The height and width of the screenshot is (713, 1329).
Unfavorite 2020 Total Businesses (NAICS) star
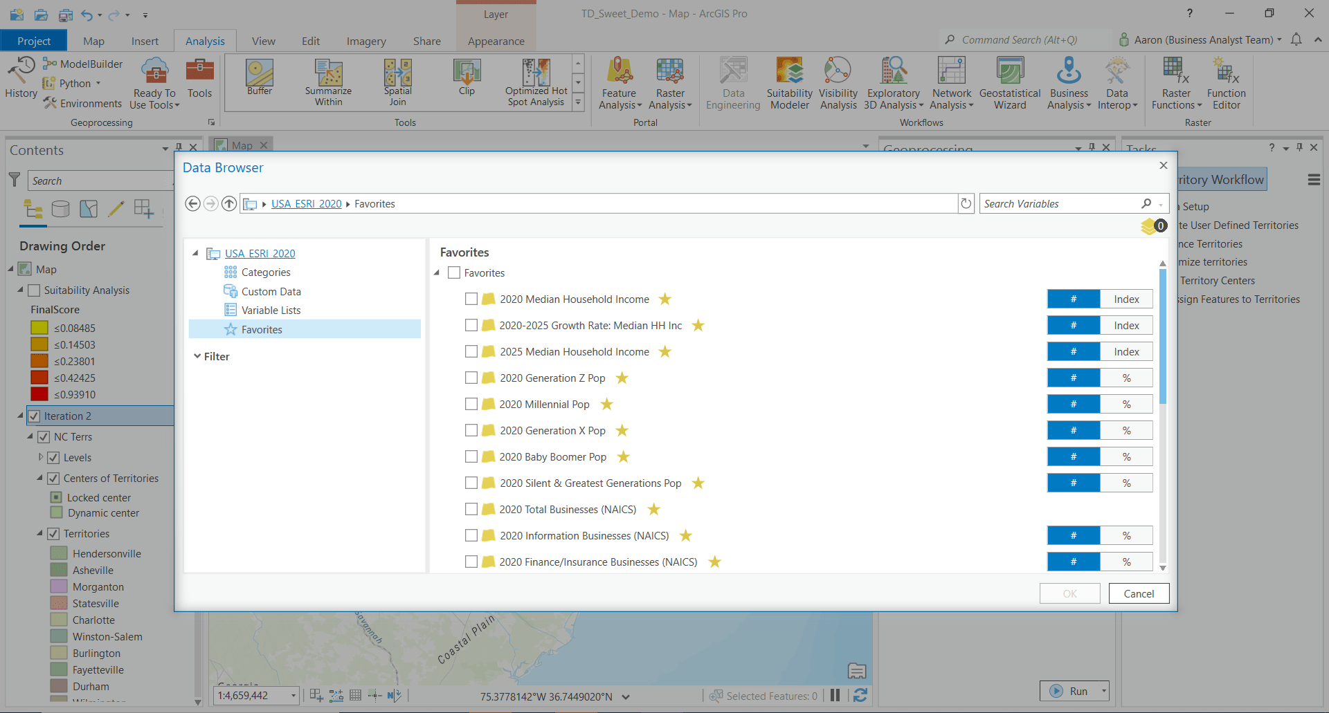653,509
